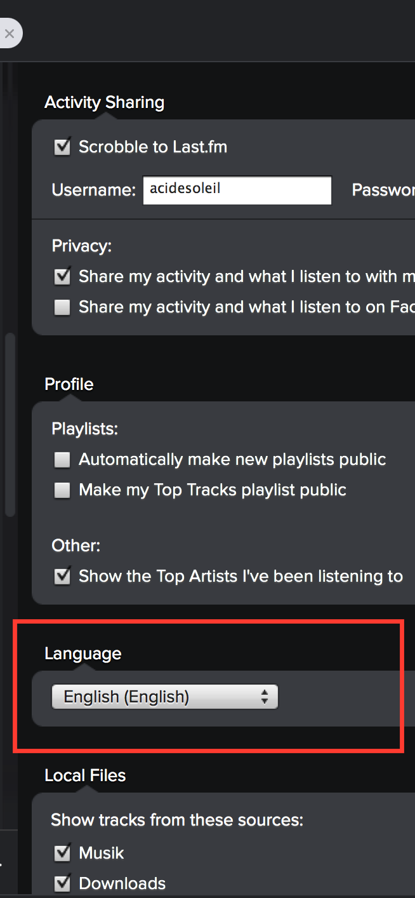Uncheck first Share my activity privacy checkbox
The image size is (415, 898).
62,277
